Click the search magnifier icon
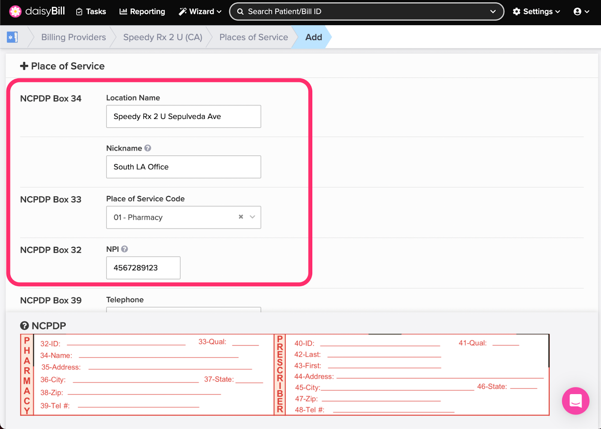The width and height of the screenshot is (601, 429). click(240, 12)
